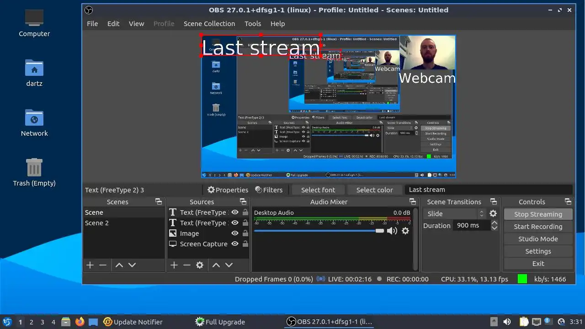
Task: Expand the hidden system tray icons arrow
Action: point(494,322)
